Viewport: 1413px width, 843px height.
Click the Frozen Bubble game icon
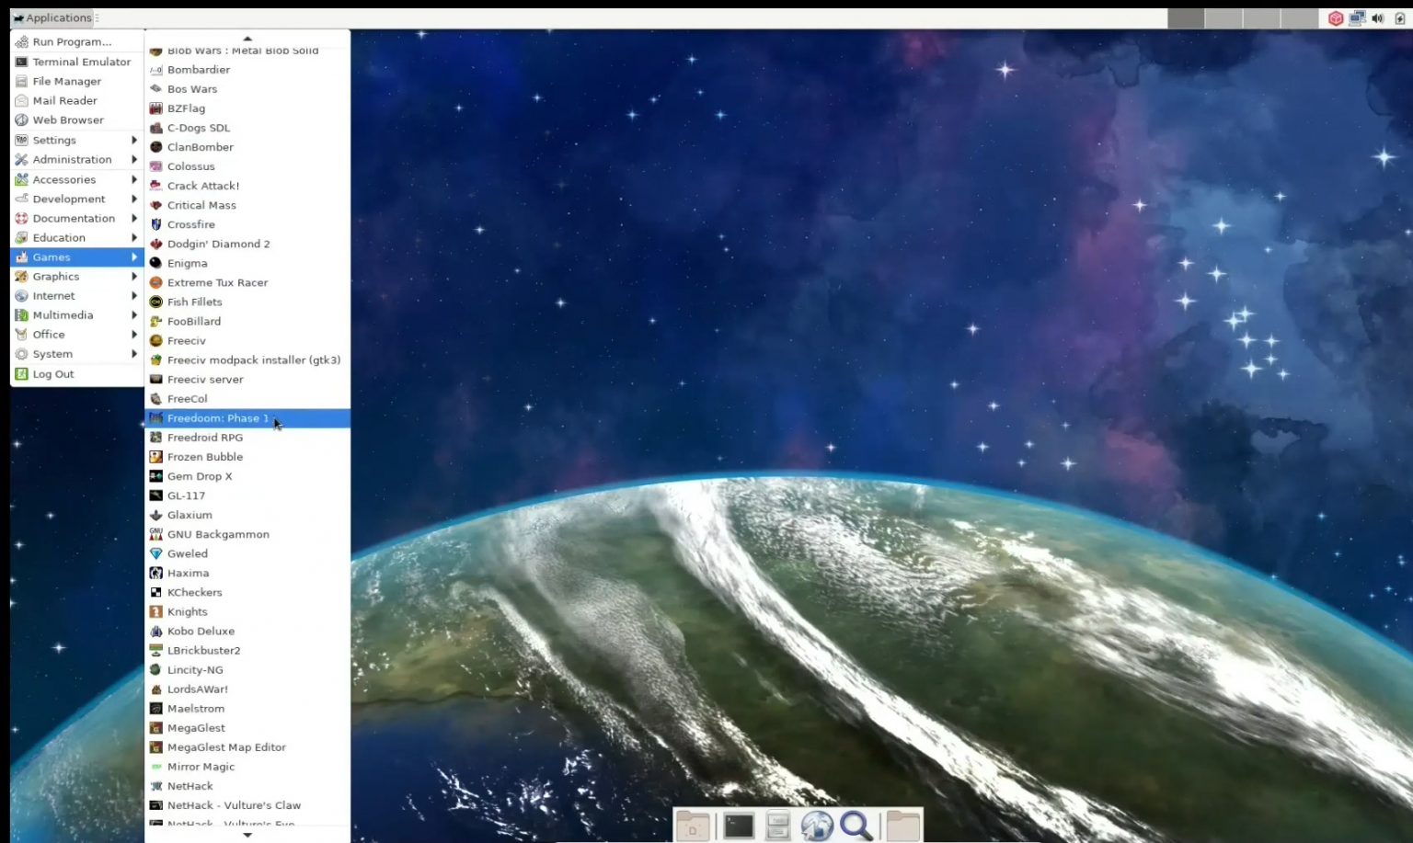(156, 457)
